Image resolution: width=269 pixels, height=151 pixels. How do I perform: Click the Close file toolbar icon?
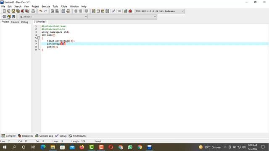(x=22, y=11)
